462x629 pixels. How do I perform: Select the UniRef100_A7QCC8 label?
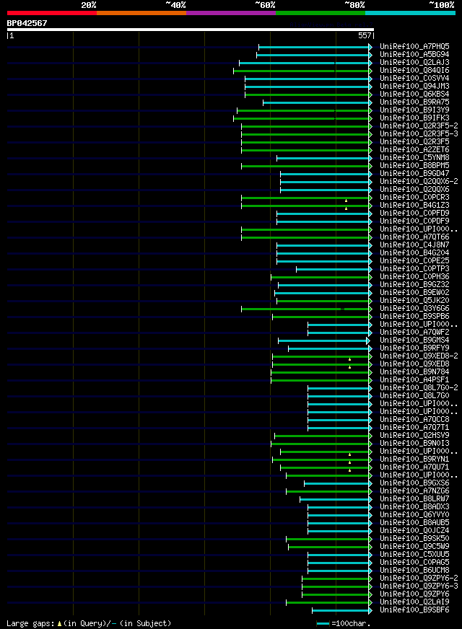(414, 420)
